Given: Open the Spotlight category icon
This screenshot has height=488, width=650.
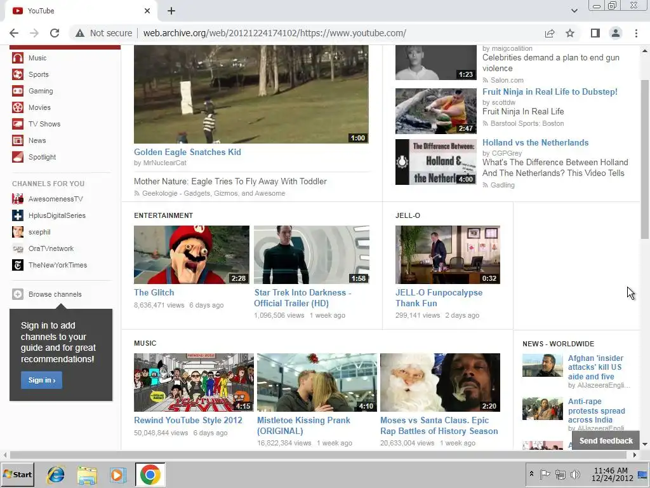Looking at the screenshot, I should [x=17, y=158].
